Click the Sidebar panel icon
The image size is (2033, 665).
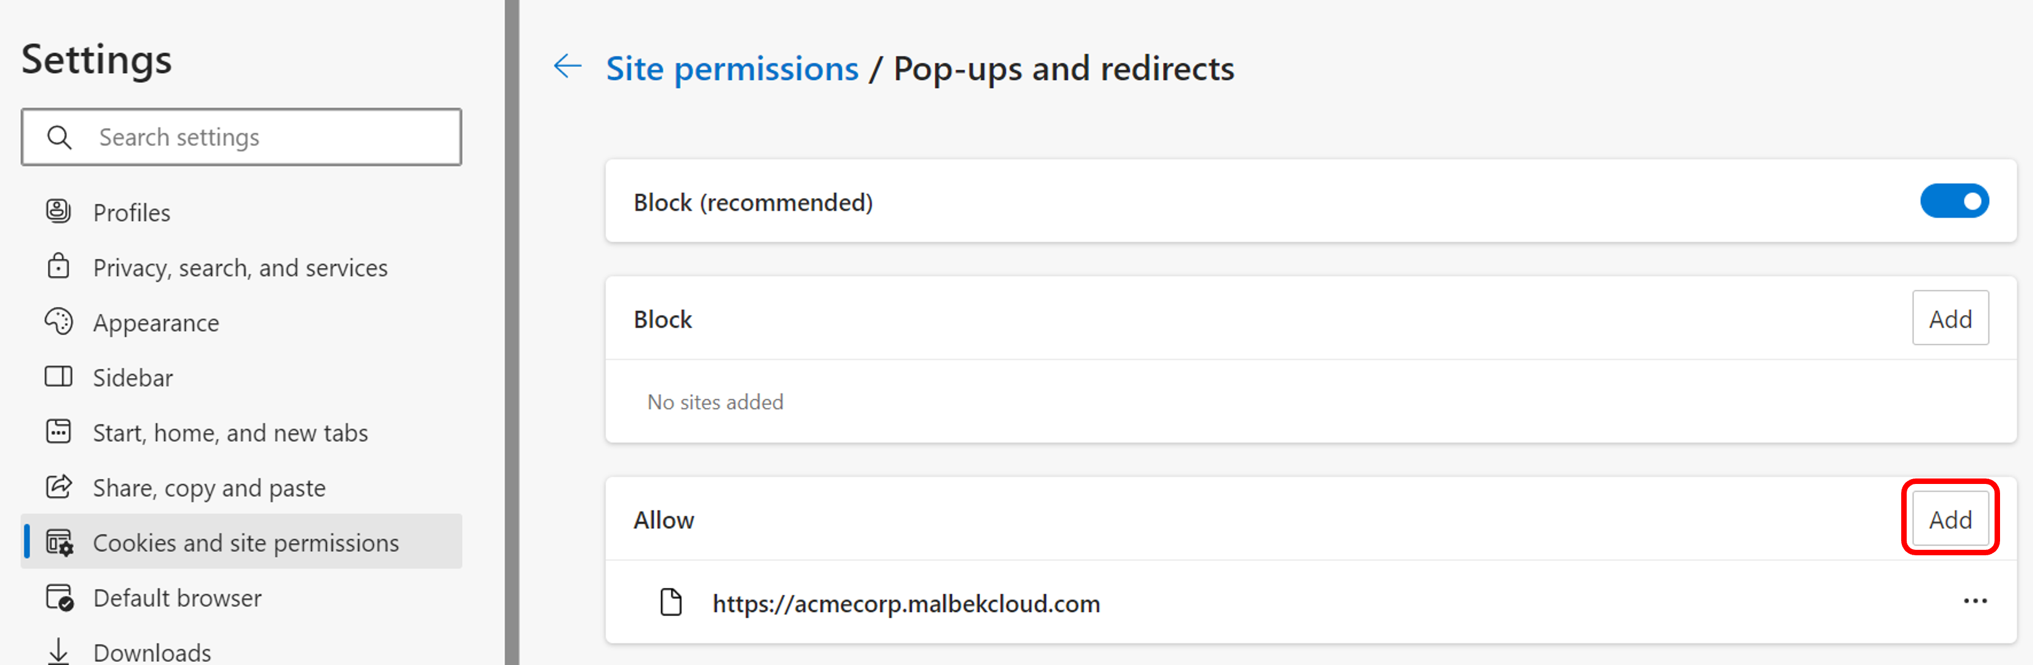pyautogui.click(x=59, y=377)
